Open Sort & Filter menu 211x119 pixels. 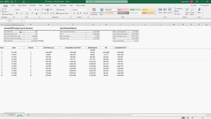[187, 12]
